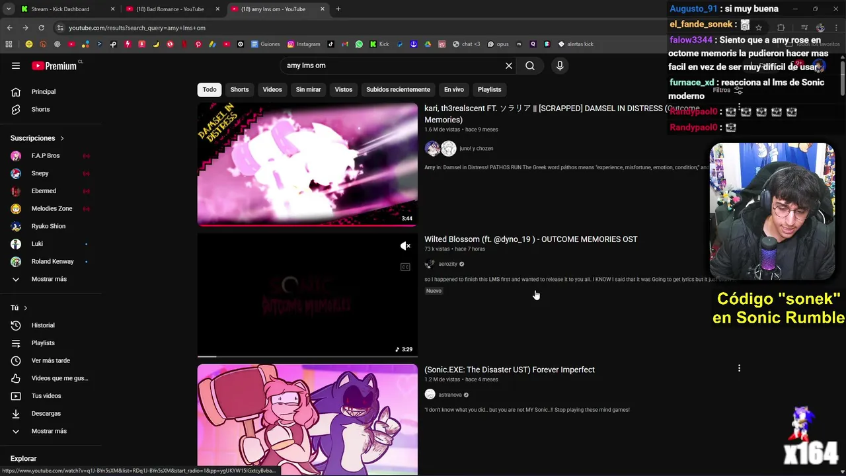The image size is (846, 476).
Task: Select the Subidos recientemente filter chip
Action: point(398,89)
